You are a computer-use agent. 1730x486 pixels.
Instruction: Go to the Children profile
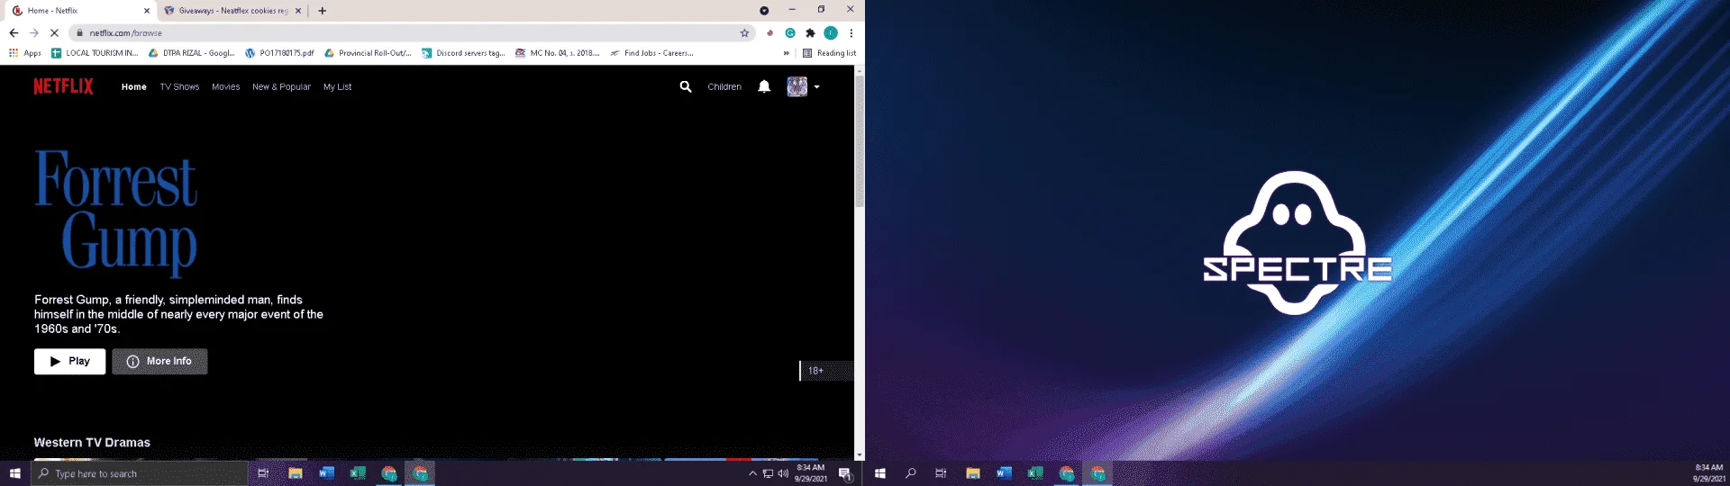724,87
